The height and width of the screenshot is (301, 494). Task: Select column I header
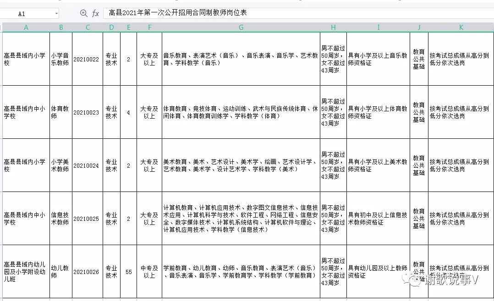point(378,27)
